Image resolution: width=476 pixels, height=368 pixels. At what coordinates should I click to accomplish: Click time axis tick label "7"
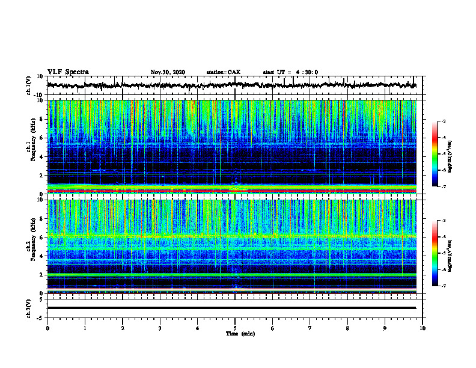point(310,328)
